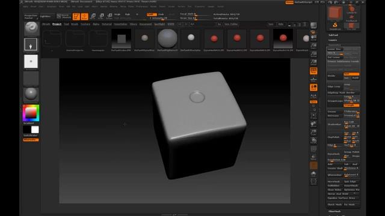Open the current brush thumbnail selector
Image resolution: width=385 pixels, height=216 pixels.
pyautogui.click(x=31, y=28)
